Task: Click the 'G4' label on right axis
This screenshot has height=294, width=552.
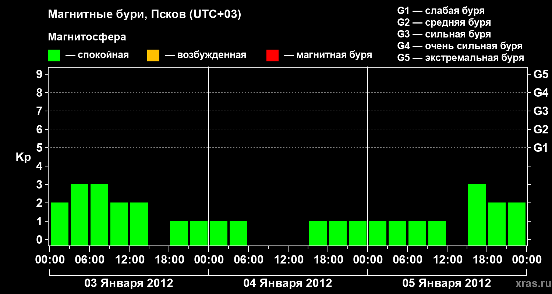Action: (541, 93)
